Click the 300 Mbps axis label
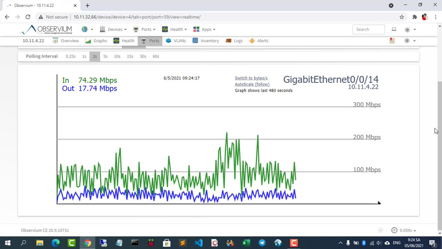Viewport: 442px width, 249px height. 367,105
